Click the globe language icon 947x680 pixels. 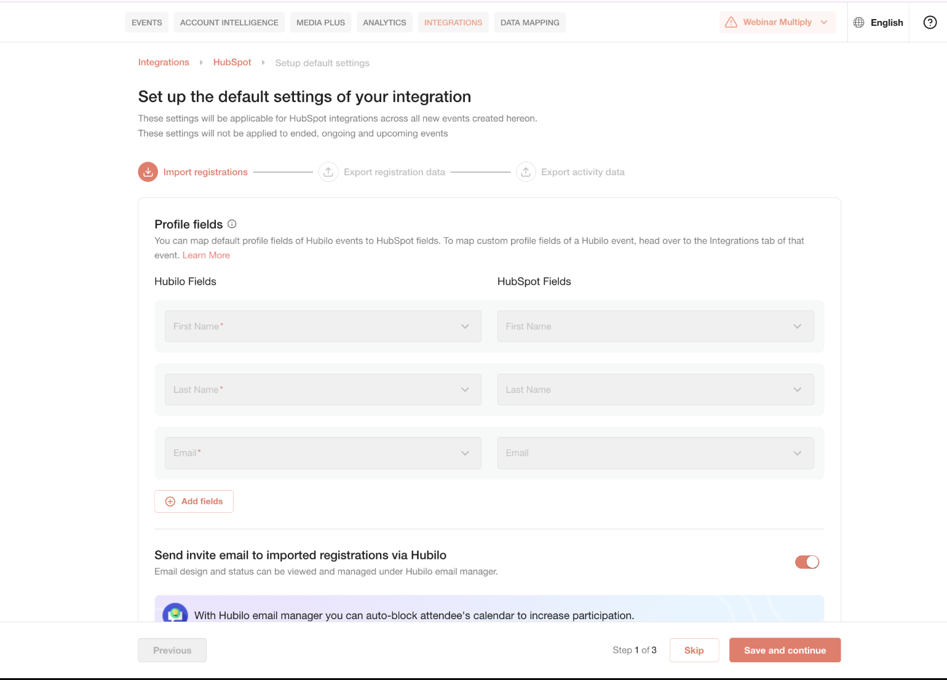pyautogui.click(x=859, y=22)
